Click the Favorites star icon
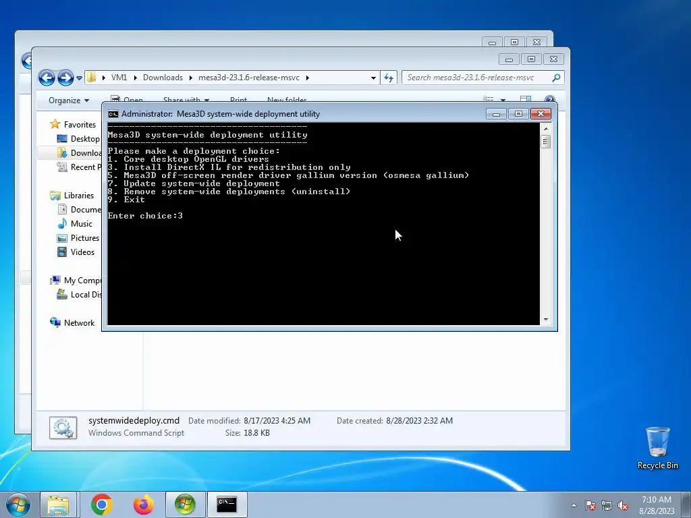Image resolution: width=691 pixels, height=518 pixels. pyautogui.click(x=55, y=124)
